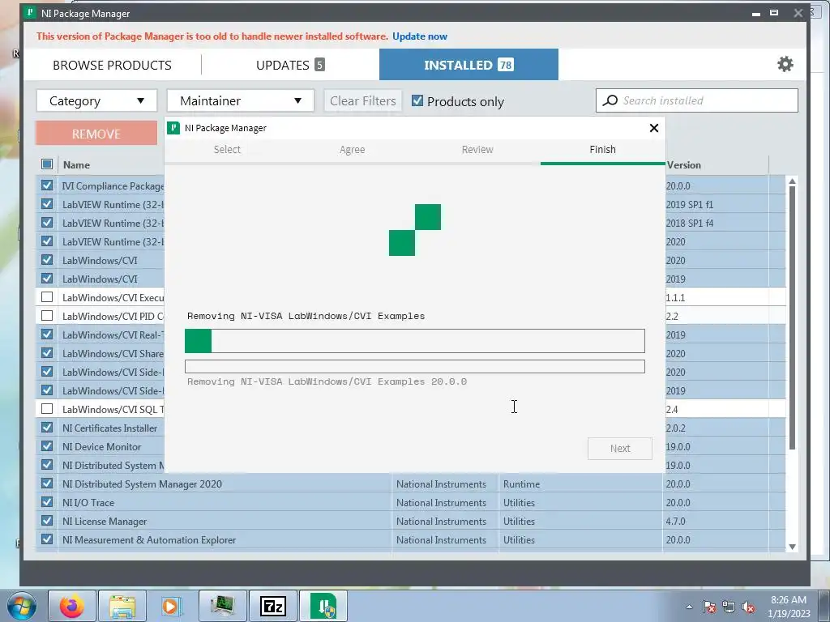830x622 pixels.
Task: Switch to the Browse Products tab
Action: coord(112,65)
